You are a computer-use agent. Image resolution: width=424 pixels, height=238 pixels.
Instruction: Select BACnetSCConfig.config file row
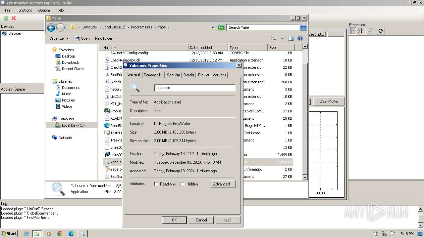[x=198, y=53]
